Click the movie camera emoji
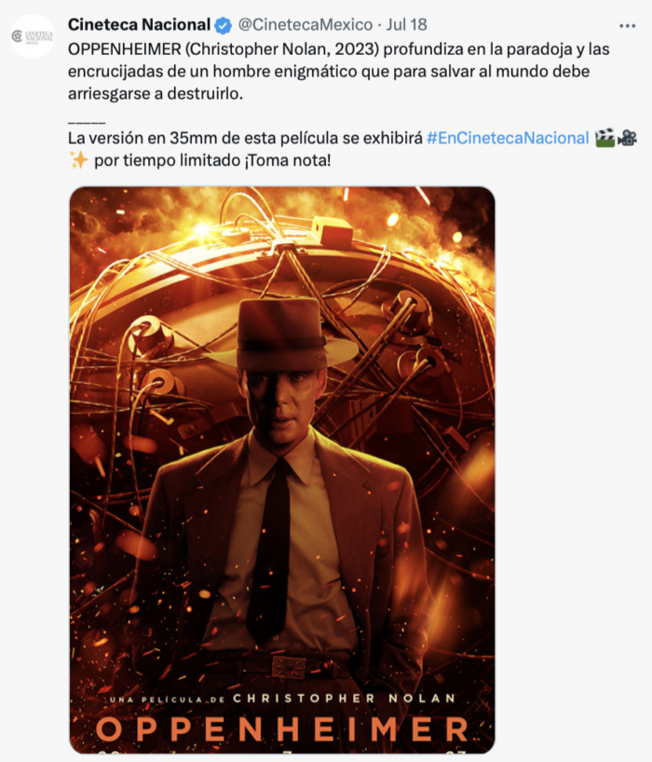The image size is (652, 762). pyautogui.click(x=627, y=138)
